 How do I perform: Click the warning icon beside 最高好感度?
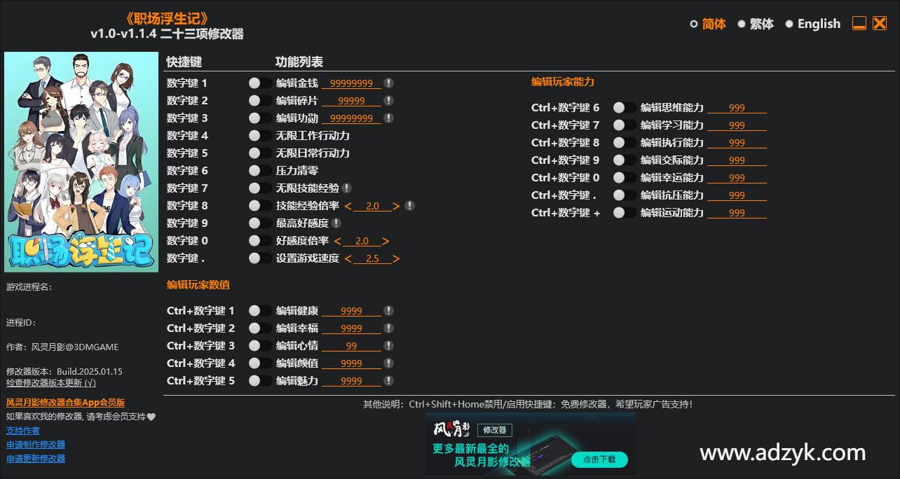point(338,223)
